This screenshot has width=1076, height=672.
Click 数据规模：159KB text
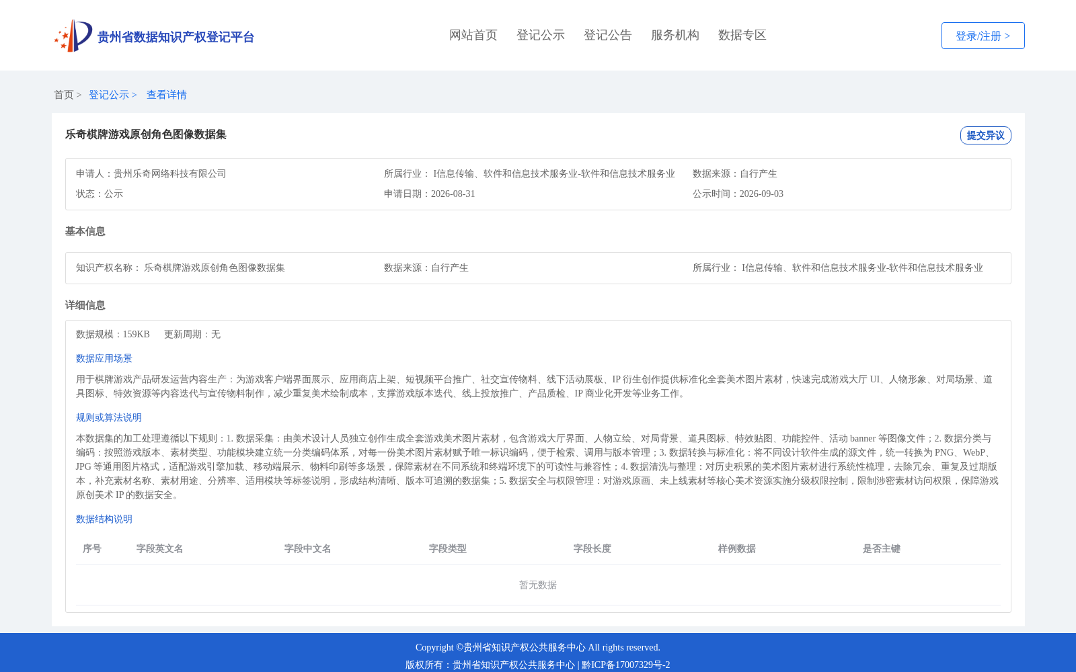pos(113,334)
